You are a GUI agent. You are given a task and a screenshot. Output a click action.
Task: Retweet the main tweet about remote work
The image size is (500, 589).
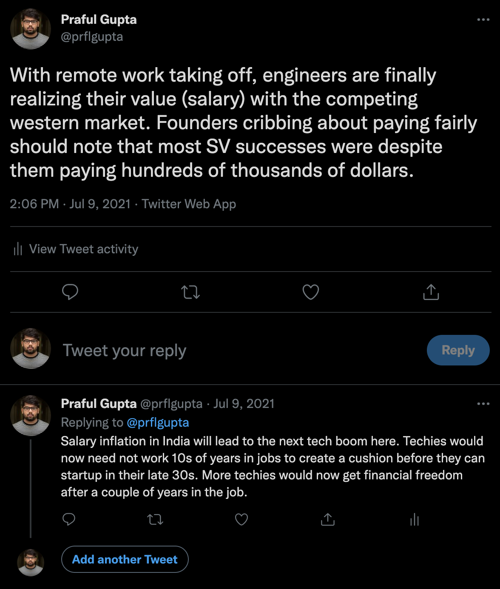(x=190, y=292)
